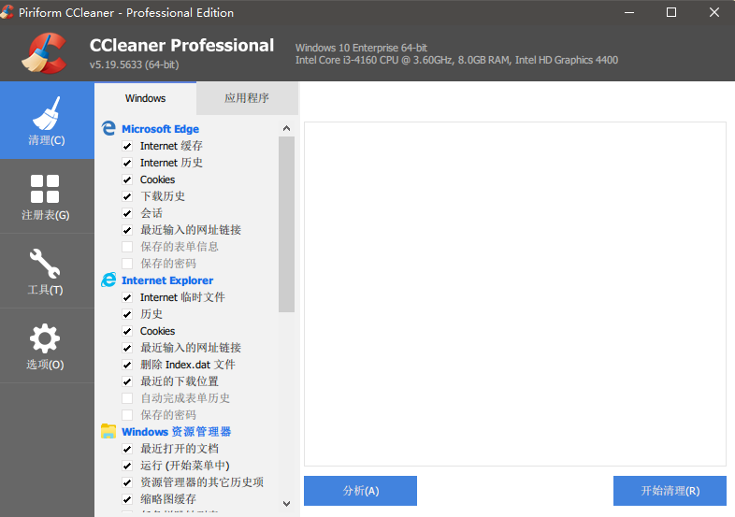735x517 pixels.
Task: Uncheck the Microsoft Edge Cookies checkbox
Action: point(127,180)
